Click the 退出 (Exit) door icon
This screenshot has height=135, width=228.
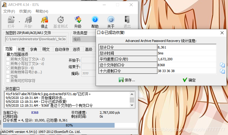pos(127,19)
